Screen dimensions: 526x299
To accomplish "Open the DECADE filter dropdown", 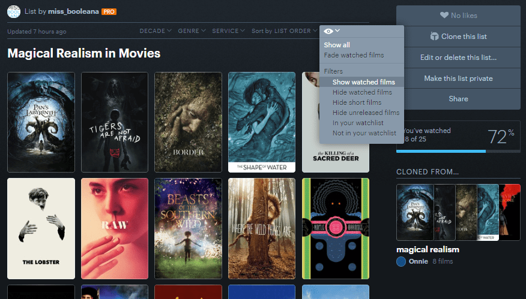I will [x=156, y=31].
